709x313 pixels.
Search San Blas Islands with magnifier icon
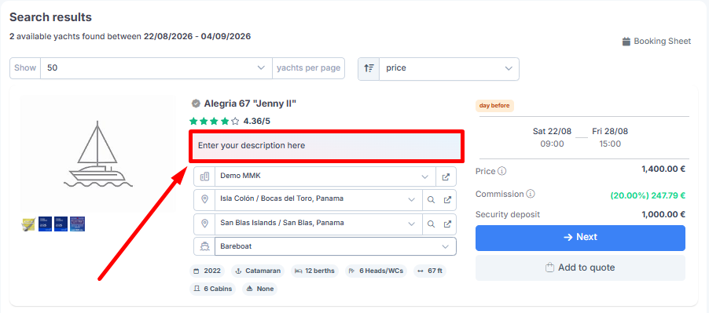click(x=431, y=224)
